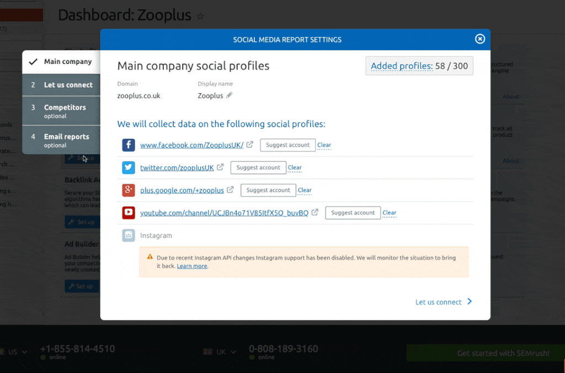Open UK phone country dropdown in footer
Image resolution: width=565 pixels, height=373 pixels.
coord(220,352)
